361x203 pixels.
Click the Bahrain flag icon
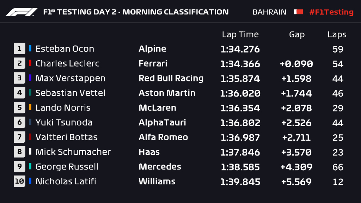pos(298,12)
